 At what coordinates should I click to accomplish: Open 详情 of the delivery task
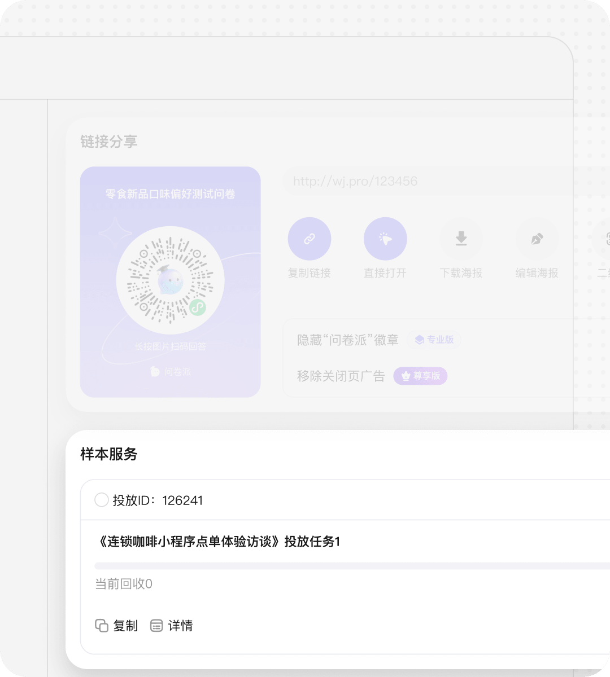click(172, 626)
